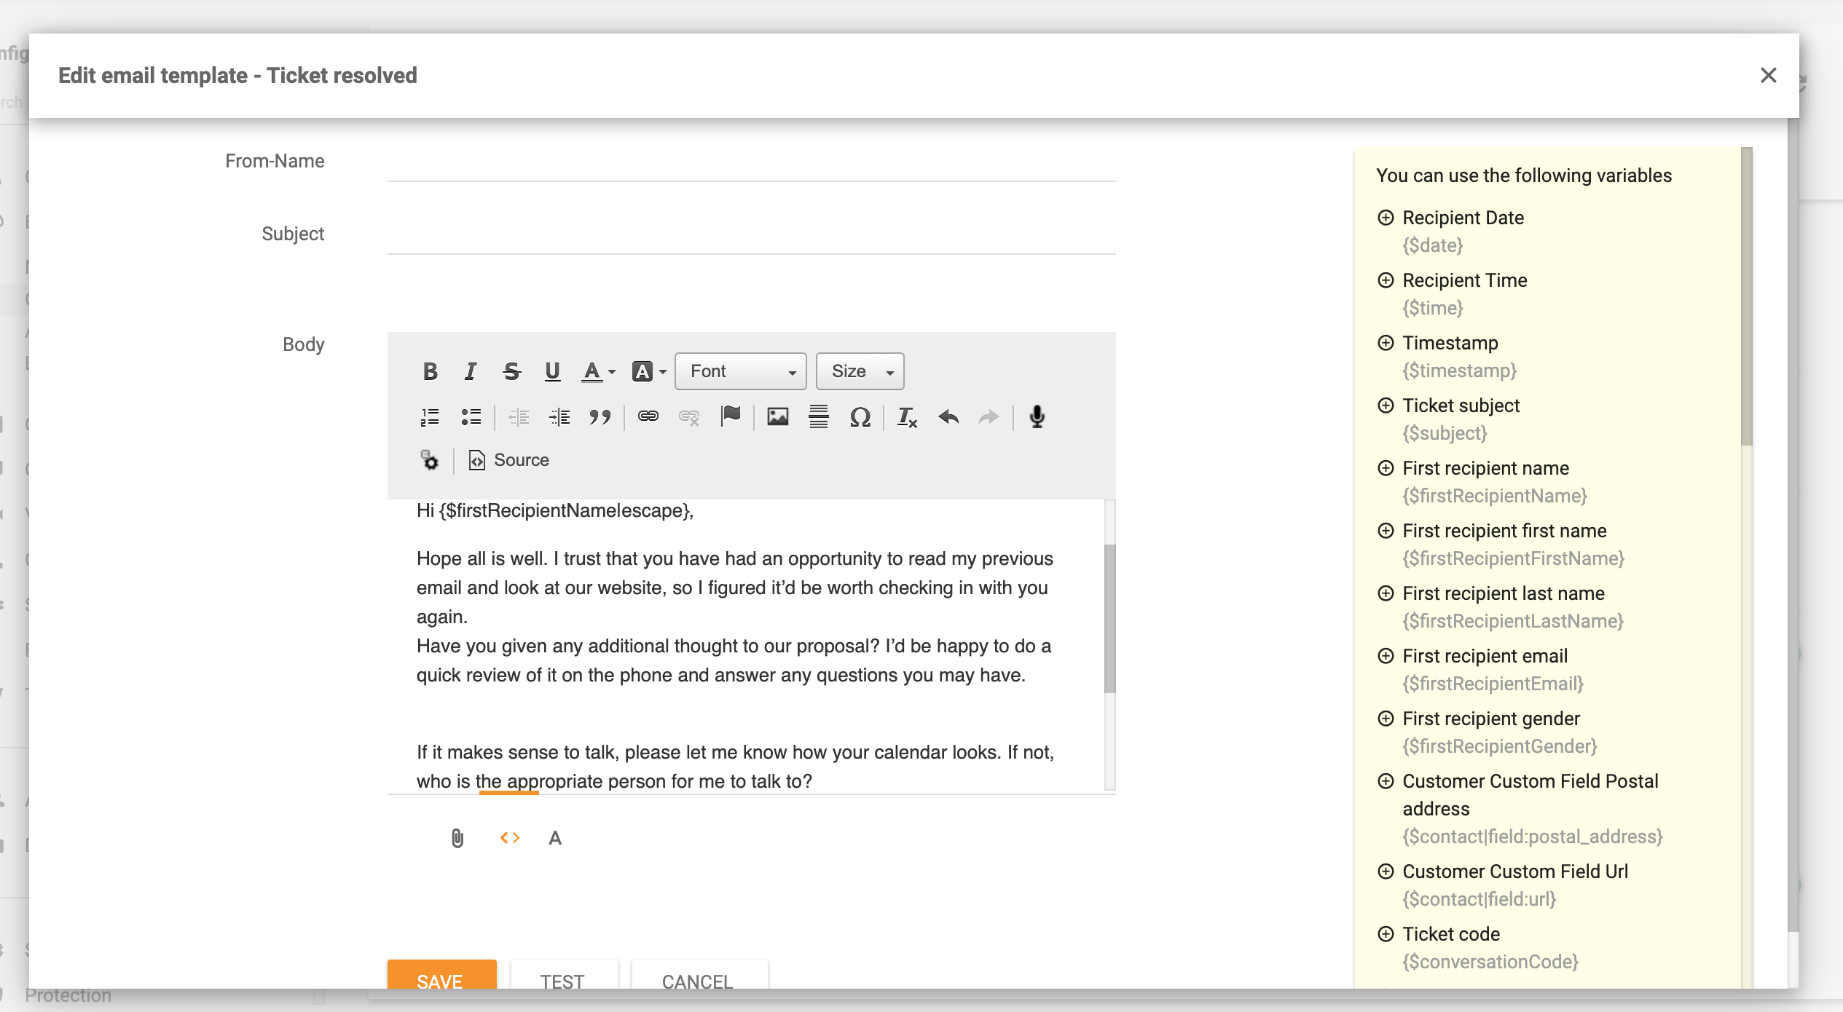Screen dimensions: 1843x1012
Task: Expand the Recipient Date variable
Action: point(1386,218)
